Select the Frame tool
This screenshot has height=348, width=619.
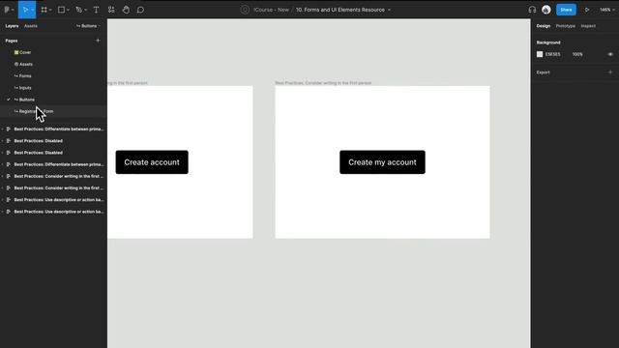pyautogui.click(x=44, y=10)
